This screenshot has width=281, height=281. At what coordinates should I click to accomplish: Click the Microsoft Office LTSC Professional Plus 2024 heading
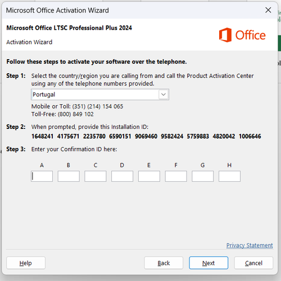[69, 28]
